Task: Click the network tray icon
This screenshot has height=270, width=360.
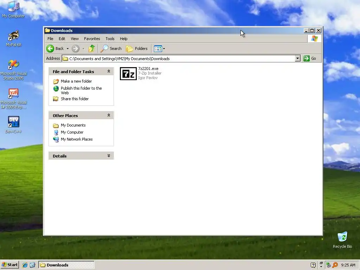Action: tap(328, 265)
